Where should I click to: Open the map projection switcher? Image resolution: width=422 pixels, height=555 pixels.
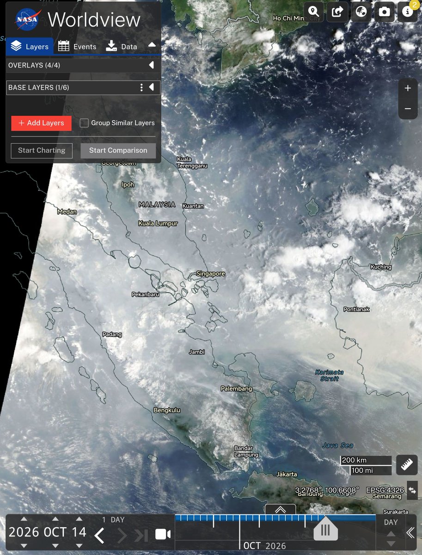(361, 12)
